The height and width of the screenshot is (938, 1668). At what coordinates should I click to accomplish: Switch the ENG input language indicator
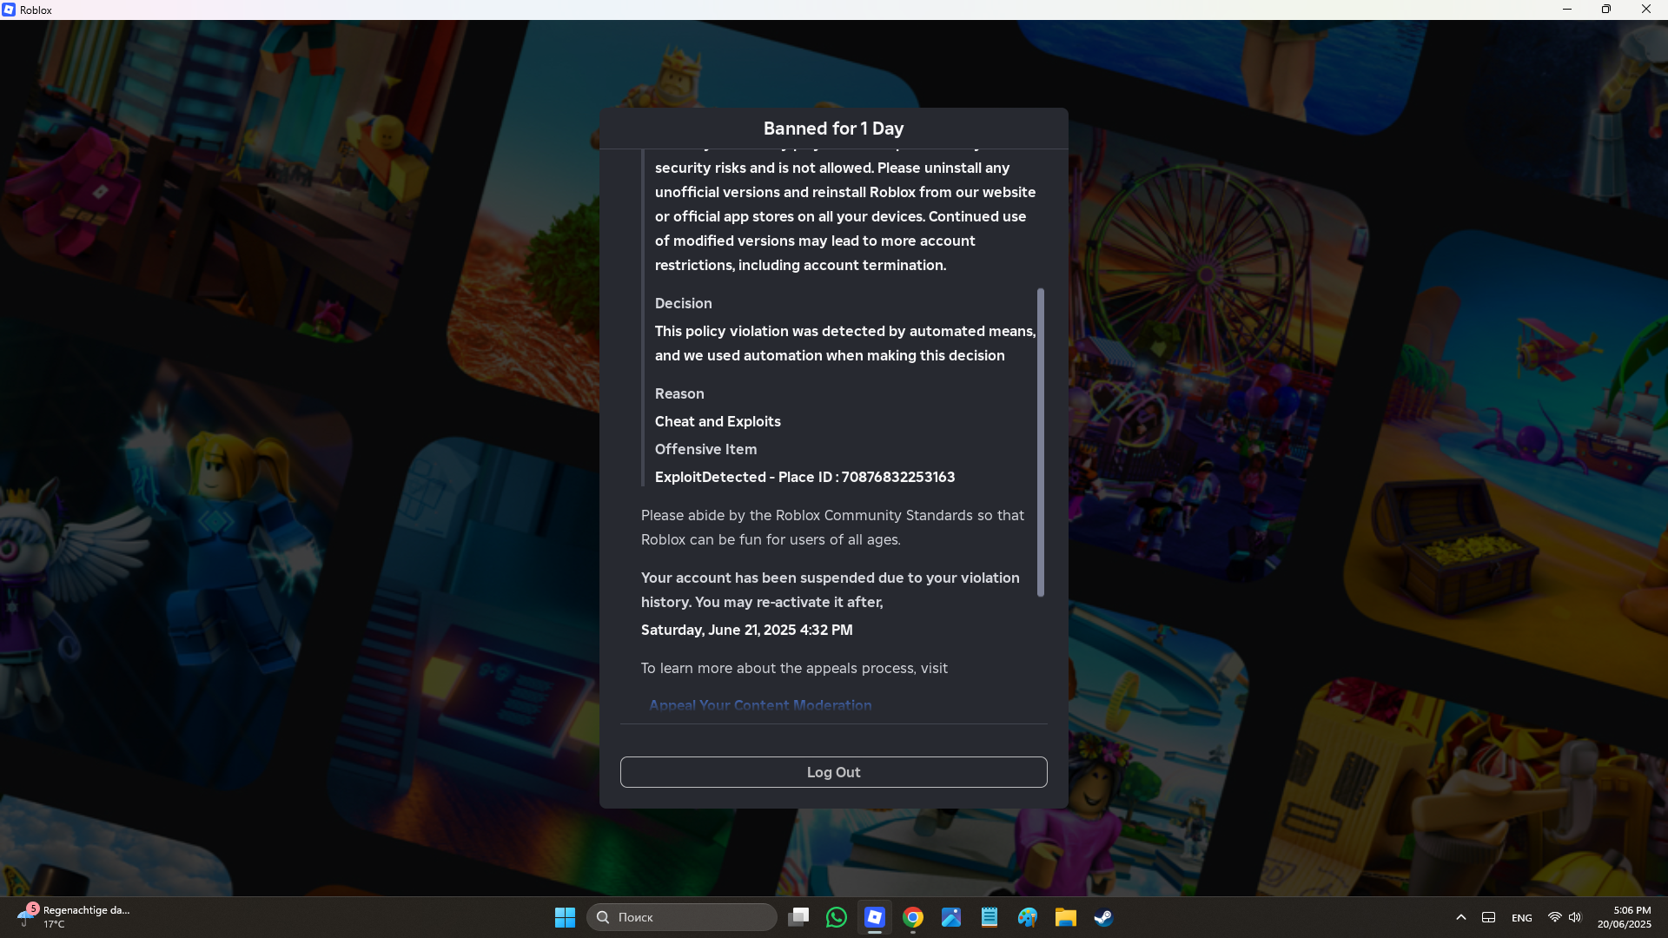(1522, 917)
